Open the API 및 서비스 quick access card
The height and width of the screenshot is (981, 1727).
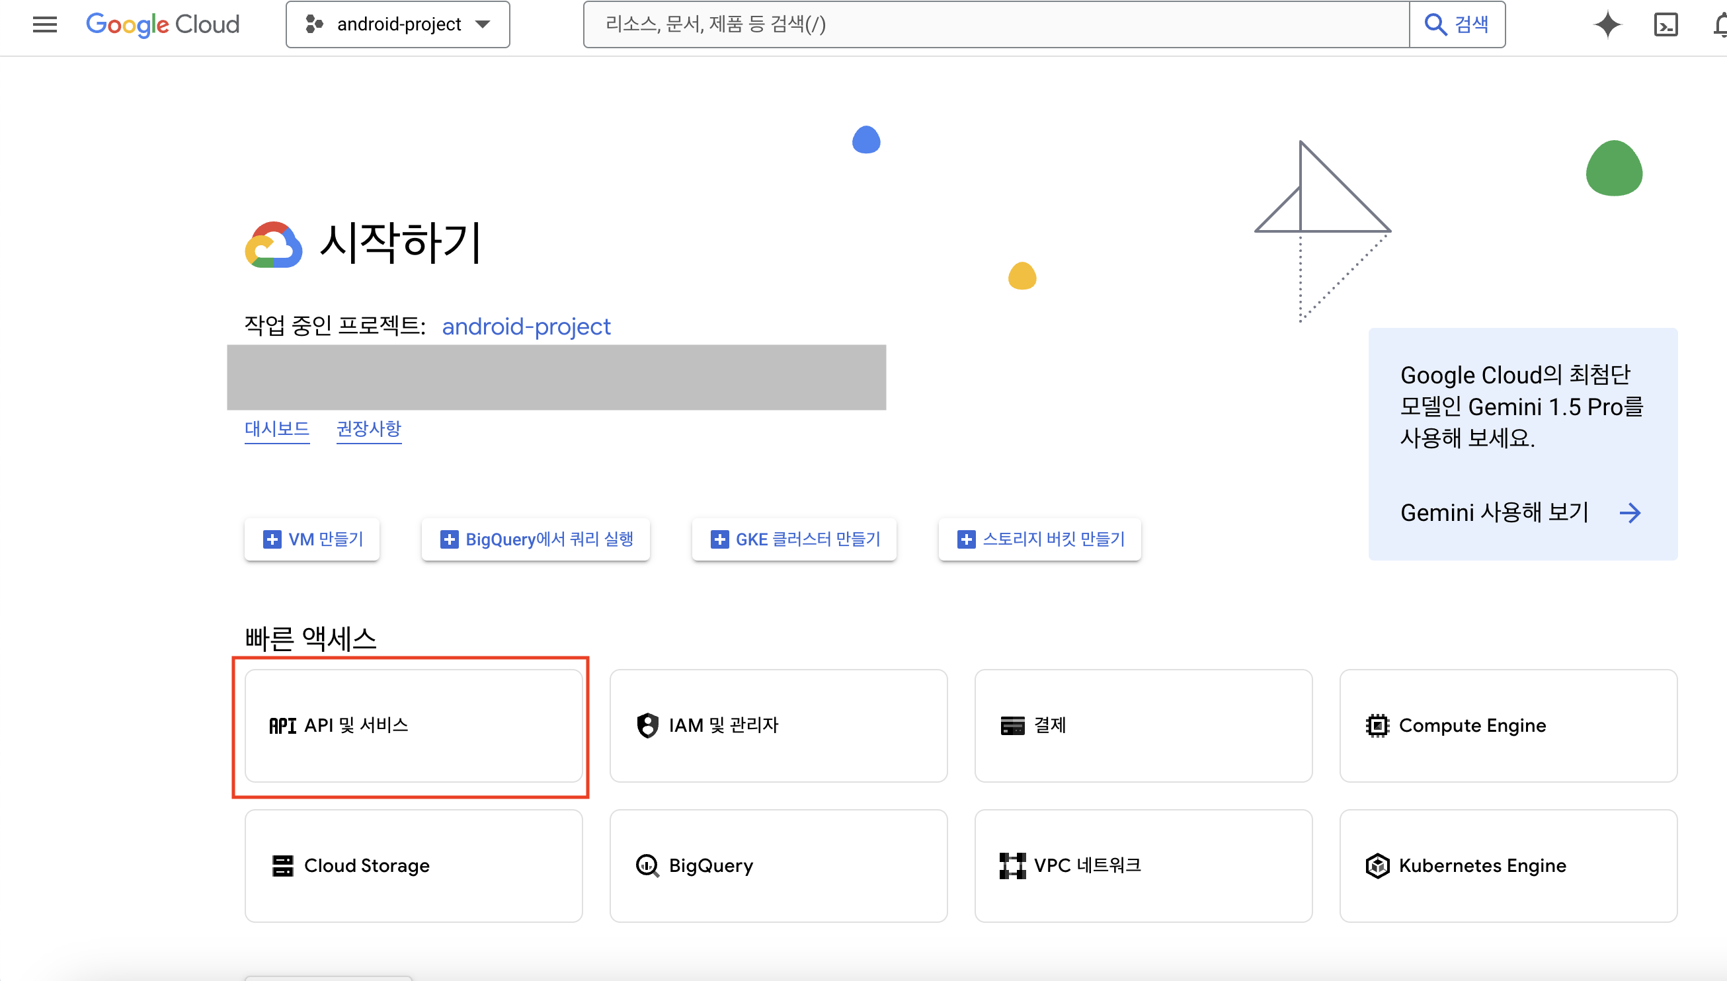point(413,726)
